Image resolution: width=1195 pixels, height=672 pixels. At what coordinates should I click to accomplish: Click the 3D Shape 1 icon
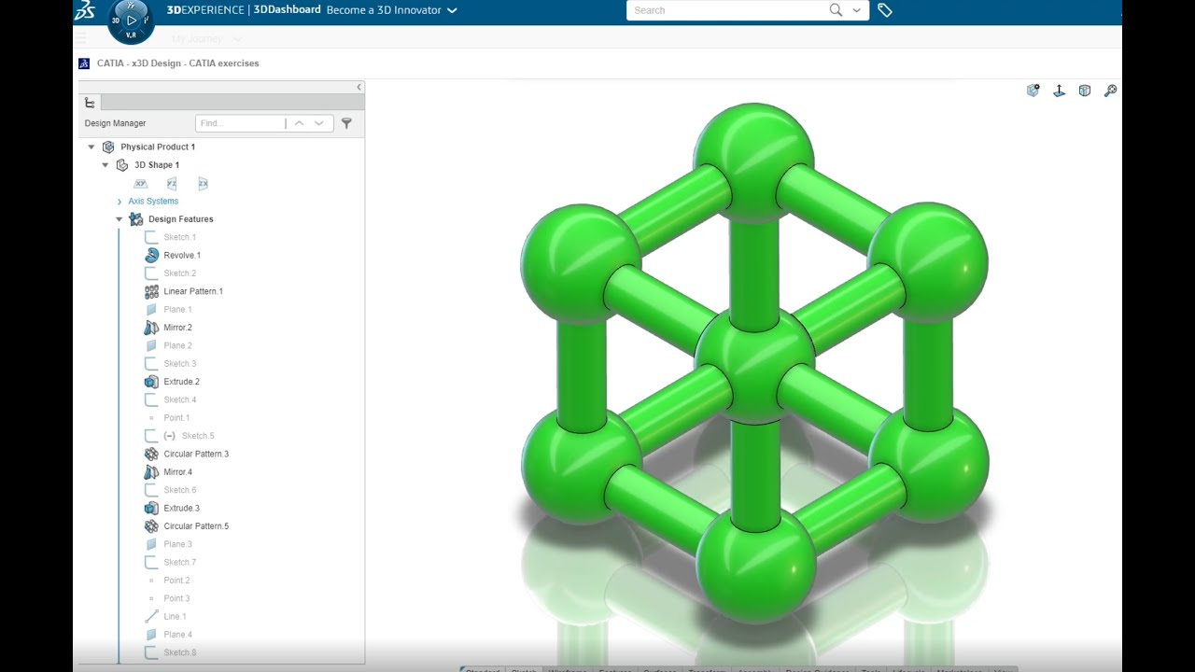pos(122,165)
